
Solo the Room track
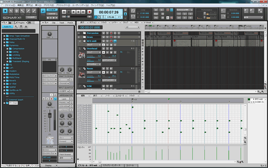[x=107, y=69]
